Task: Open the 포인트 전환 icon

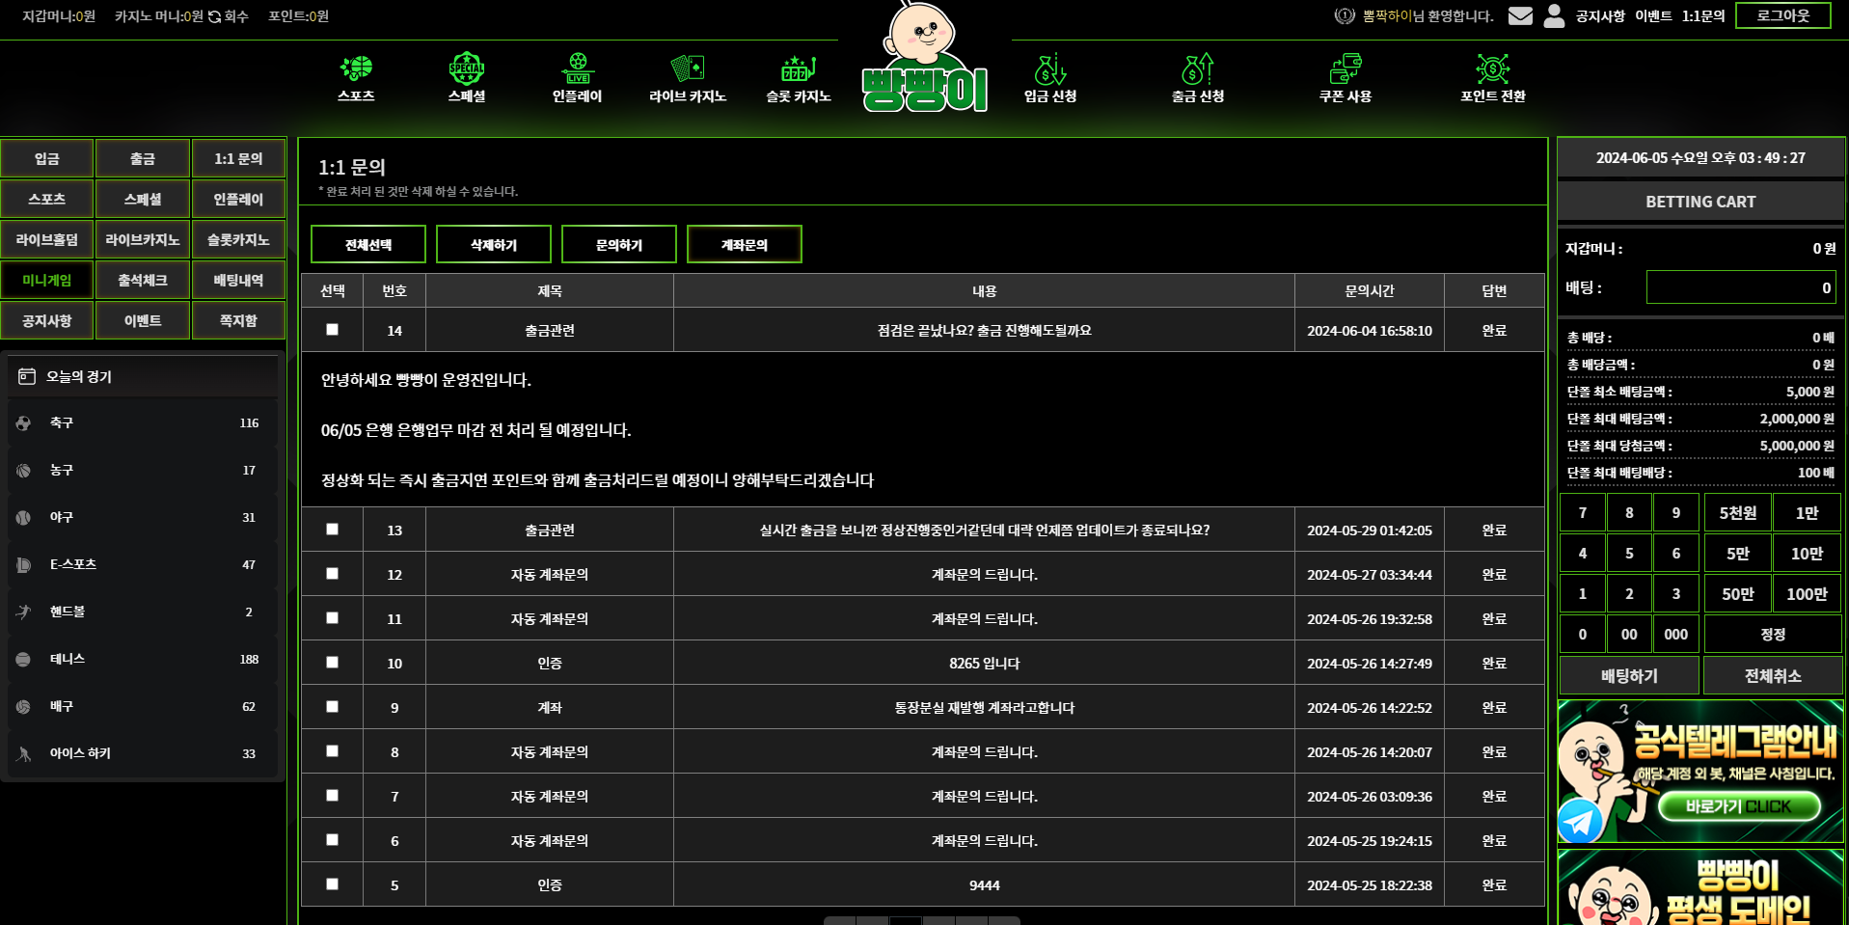Action: pyautogui.click(x=1492, y=68)
